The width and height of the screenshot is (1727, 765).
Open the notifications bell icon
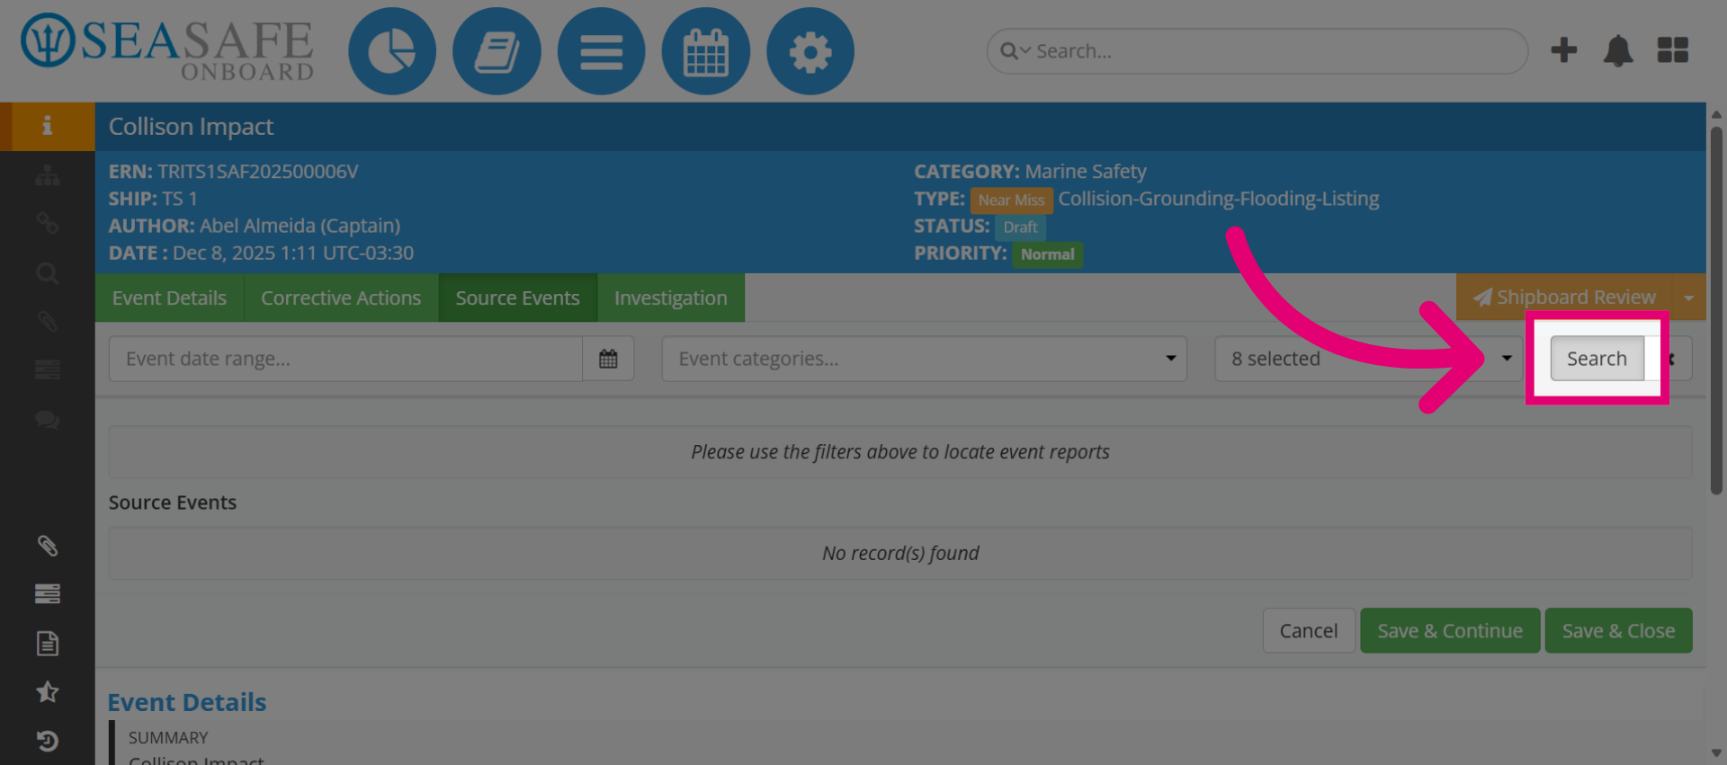(x=1617, y=50)
